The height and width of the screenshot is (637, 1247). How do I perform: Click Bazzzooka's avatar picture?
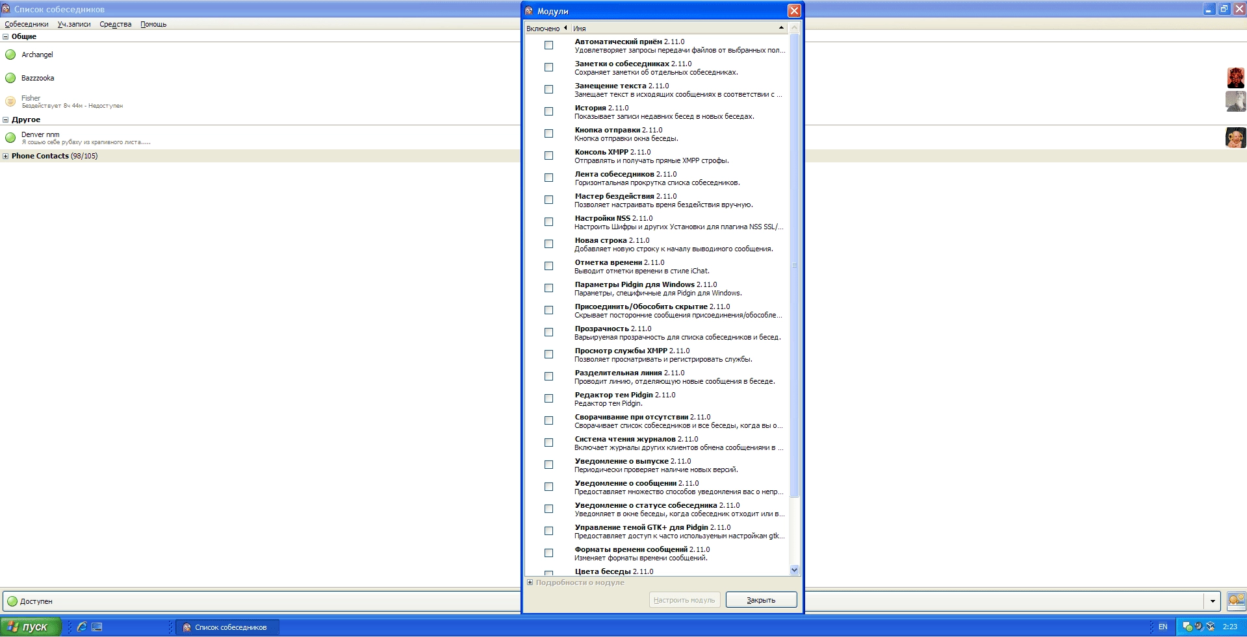[x=1236, y=78]
